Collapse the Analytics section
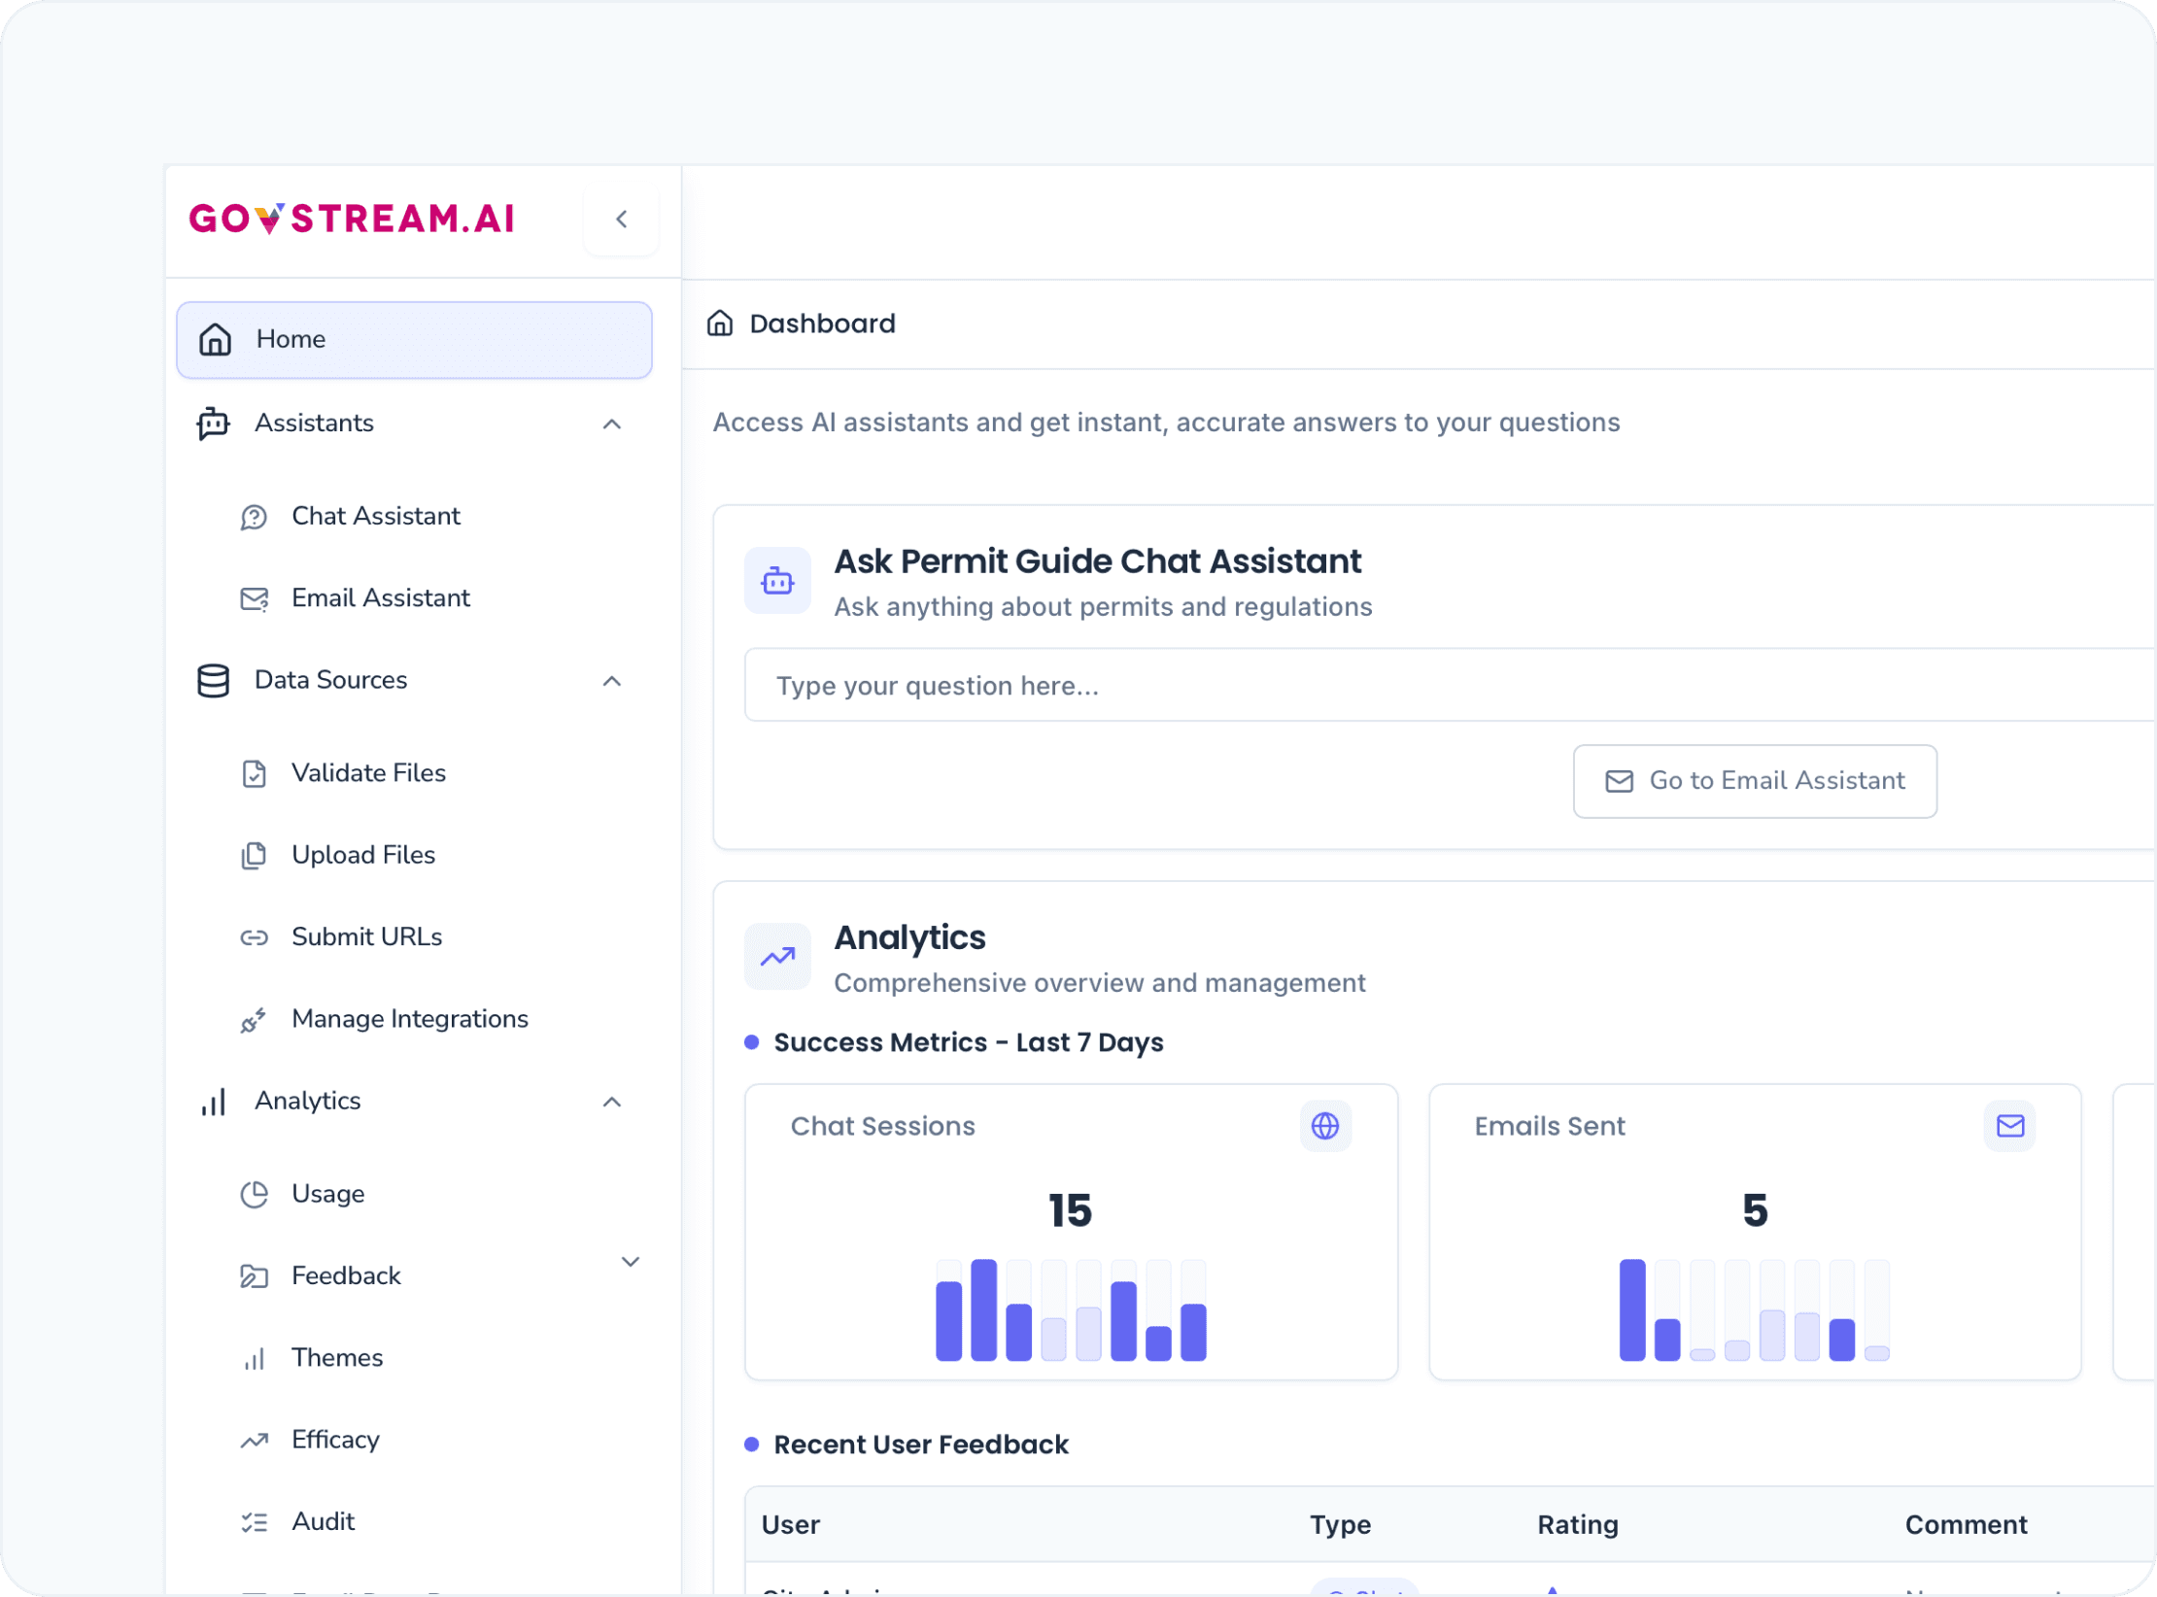Viewport: 2157px width, 1597px height. tap(611, 1102)
